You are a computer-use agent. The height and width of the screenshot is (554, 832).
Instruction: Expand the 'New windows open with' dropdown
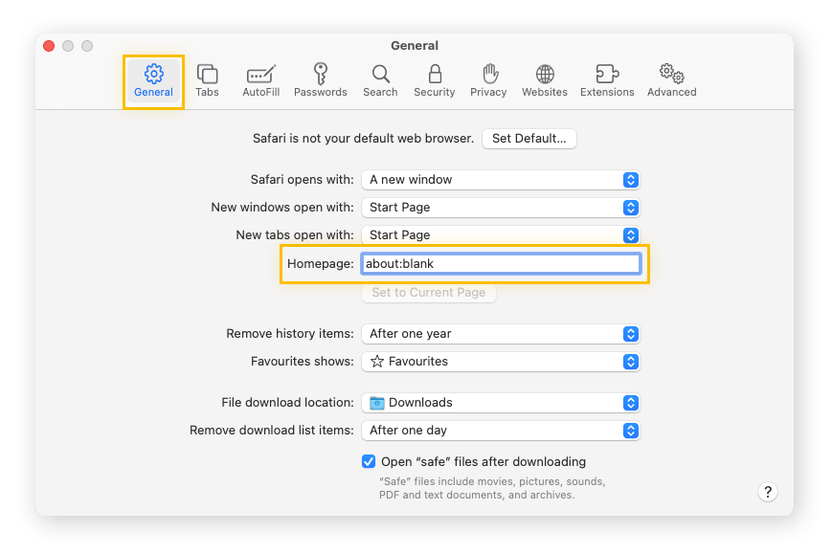click(501, 208)
